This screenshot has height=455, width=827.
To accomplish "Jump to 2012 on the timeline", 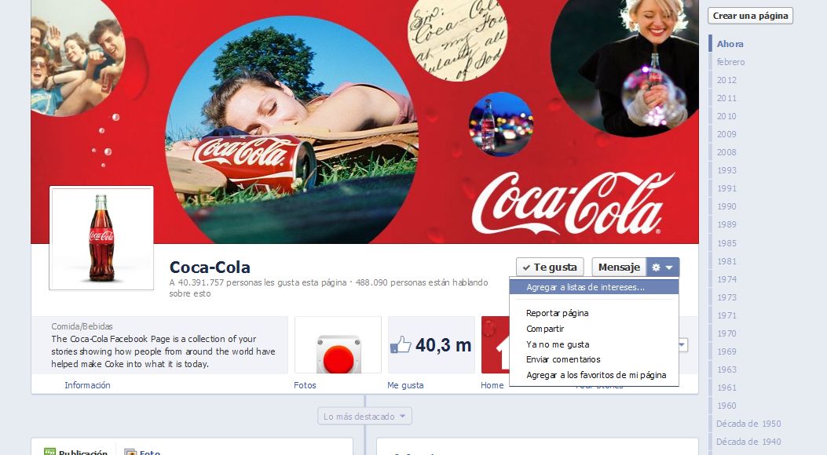I will point(726,80).
